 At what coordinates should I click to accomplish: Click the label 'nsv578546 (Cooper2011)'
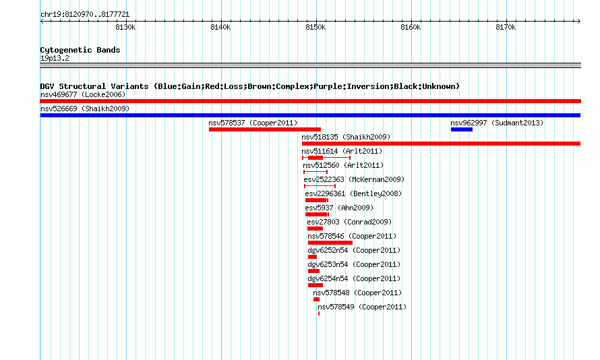(352, 236)
